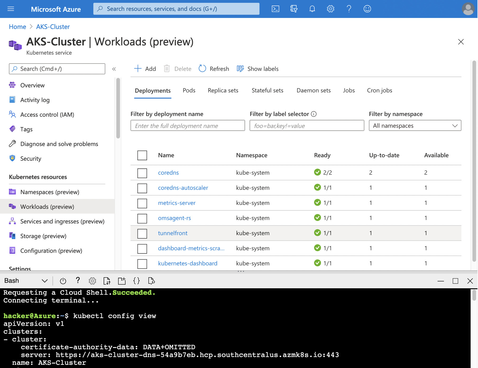The width and height of the screenshot is (478, 368).
Task: Open the Directories and subscriptions filter icon
Action: coord(294,9)
